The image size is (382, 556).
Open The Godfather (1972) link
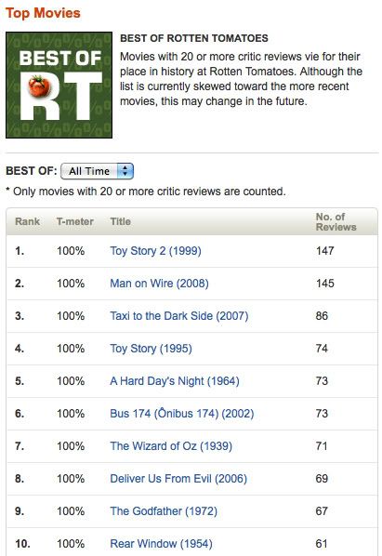coord(164,511)
